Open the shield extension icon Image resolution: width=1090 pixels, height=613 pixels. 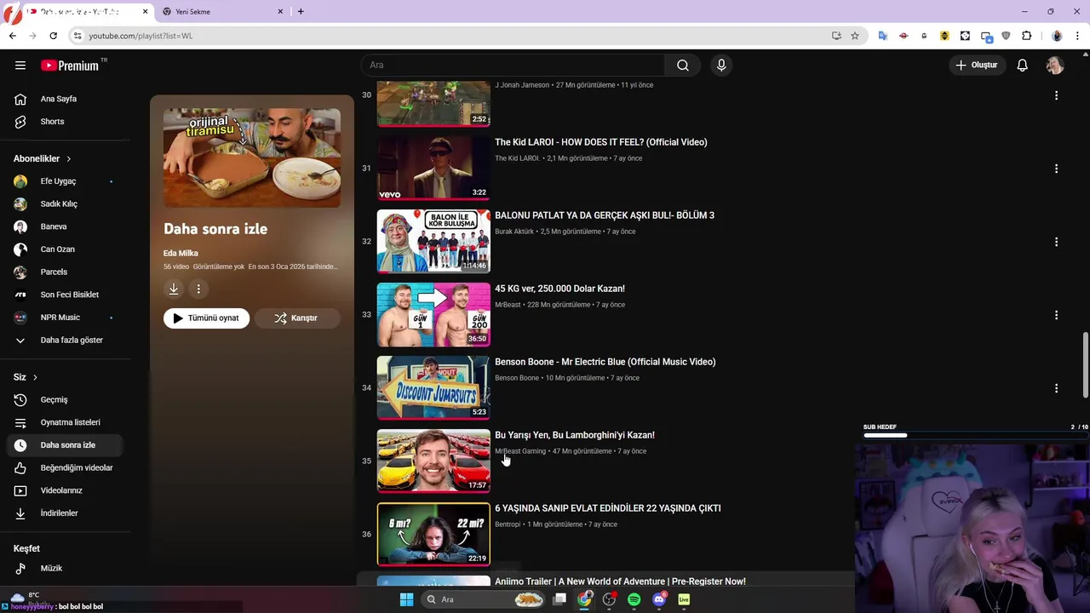(x=1006, y=36)
